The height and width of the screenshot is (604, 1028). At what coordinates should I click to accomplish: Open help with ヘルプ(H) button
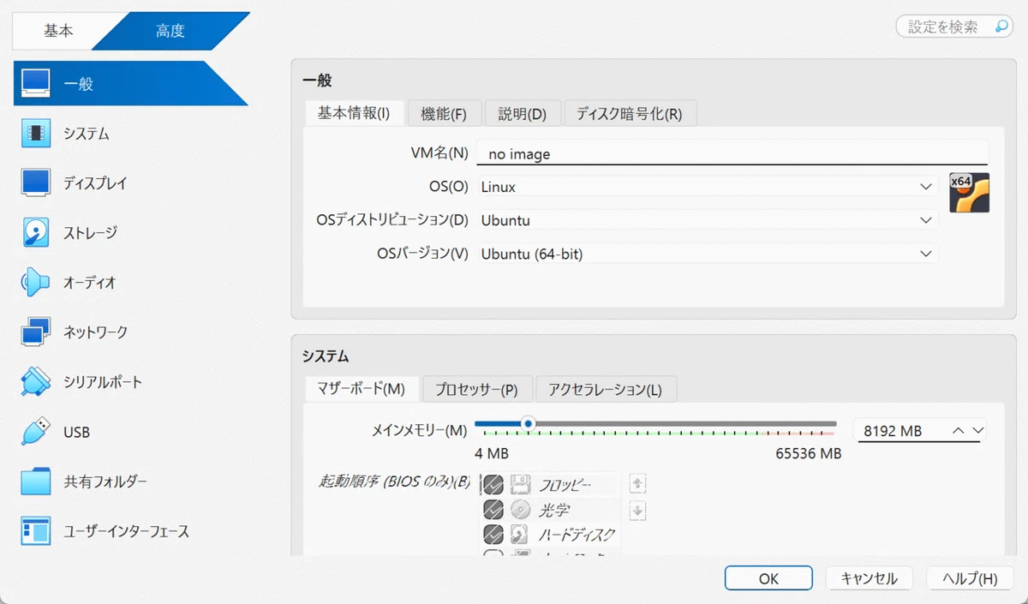[970, 578]
